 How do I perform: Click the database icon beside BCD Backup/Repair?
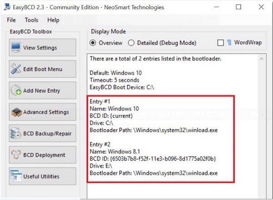[16, 134]
